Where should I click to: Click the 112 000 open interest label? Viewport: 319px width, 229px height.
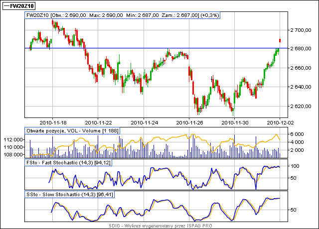13,139
